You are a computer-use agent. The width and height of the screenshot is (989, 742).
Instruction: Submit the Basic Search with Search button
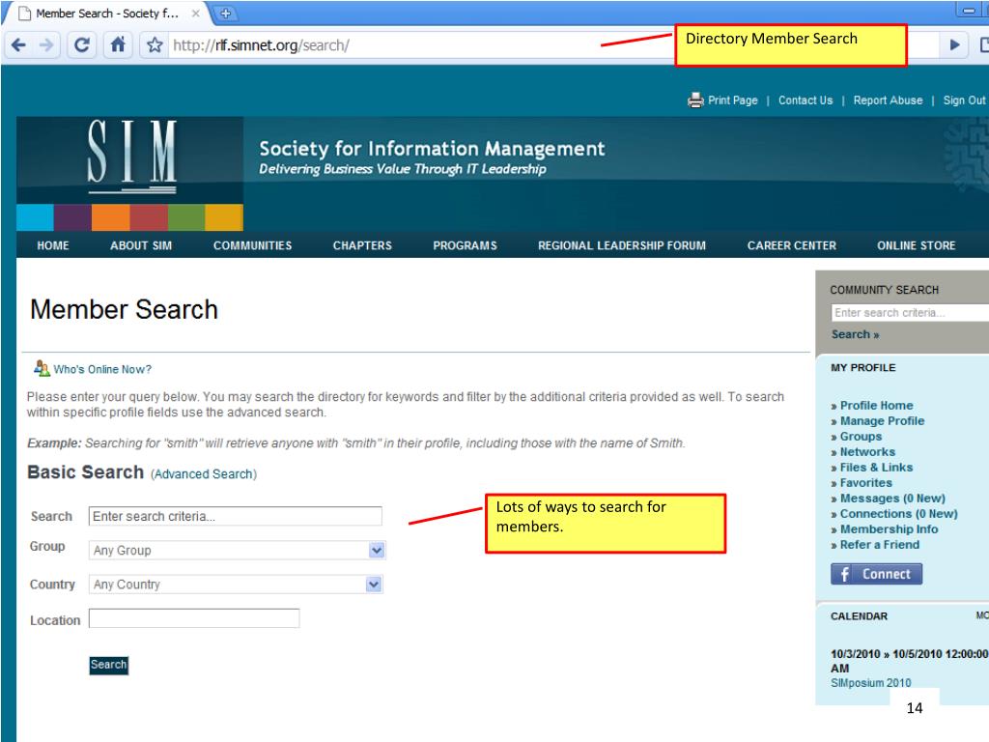point(108,665)
